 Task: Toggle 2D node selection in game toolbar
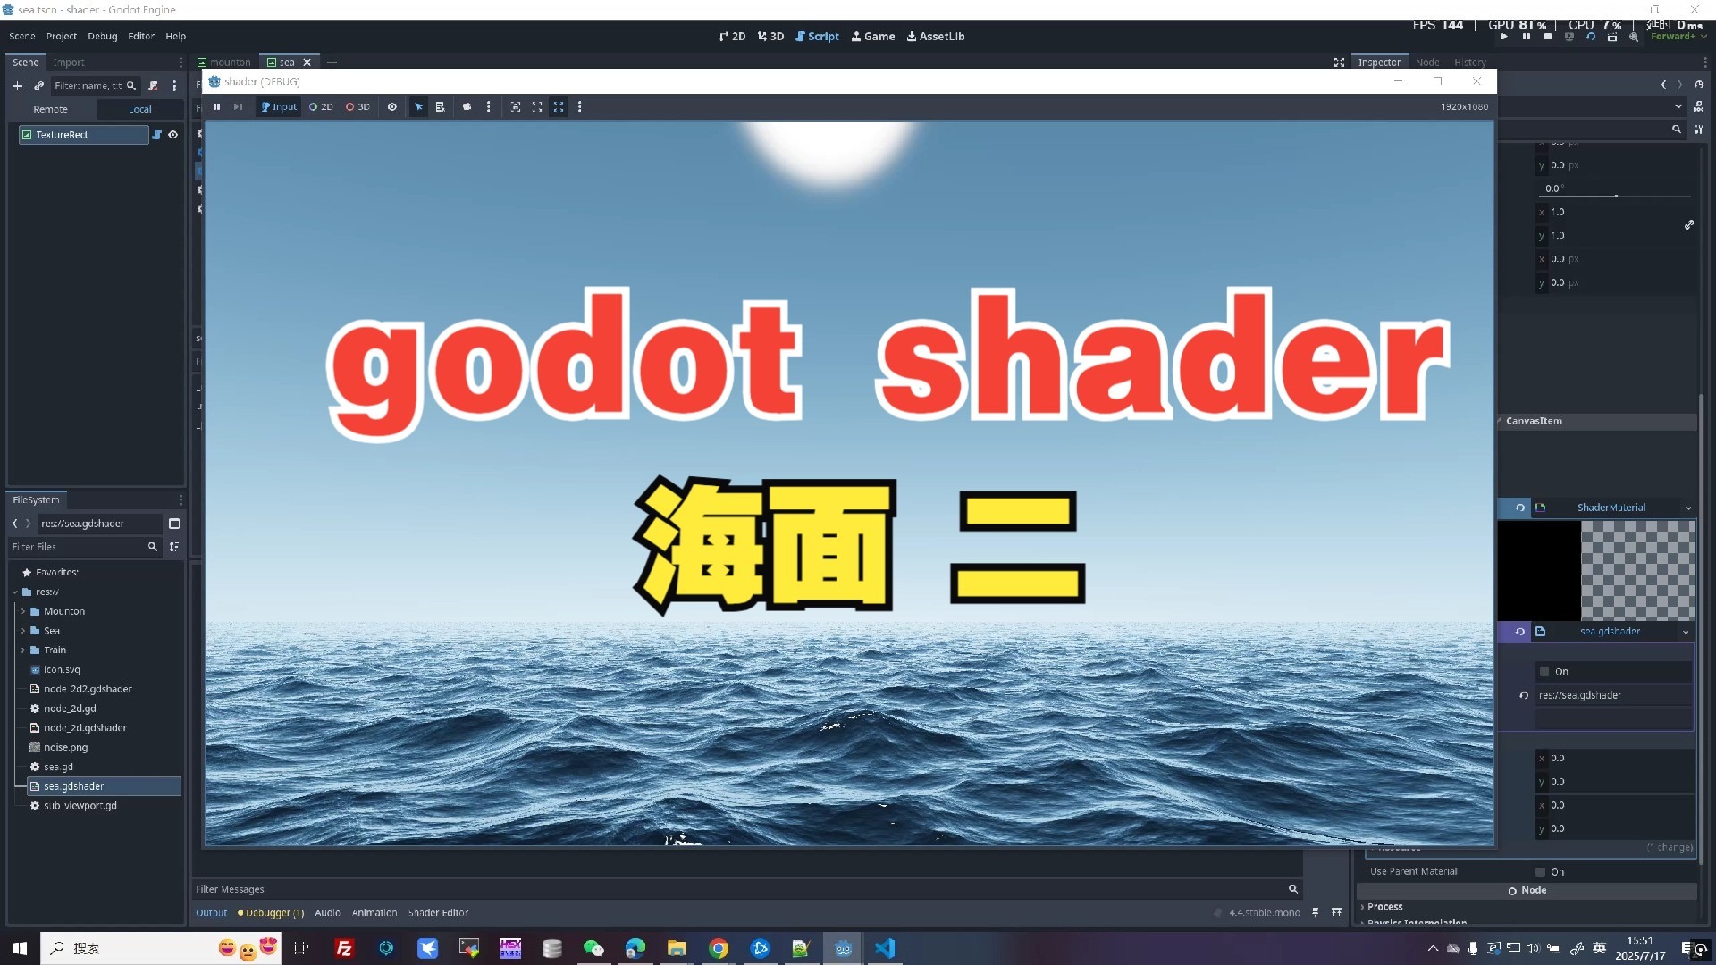pyautogui.click(x=321, y=106)
